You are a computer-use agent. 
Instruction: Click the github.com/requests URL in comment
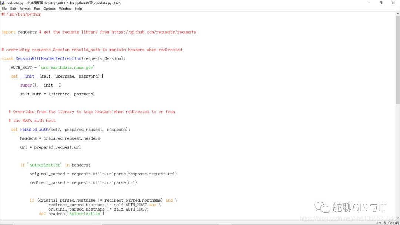click(x=154, y=32)
